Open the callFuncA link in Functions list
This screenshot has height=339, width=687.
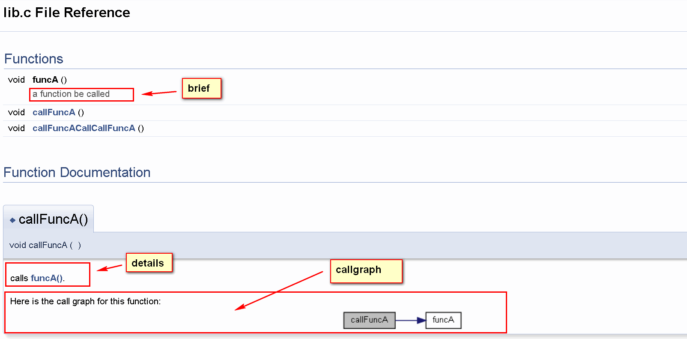pyautogui.click(x=54, y=112)
